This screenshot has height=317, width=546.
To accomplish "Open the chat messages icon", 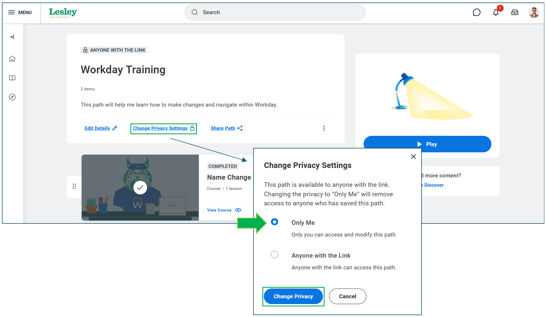I will pos(476,12).
